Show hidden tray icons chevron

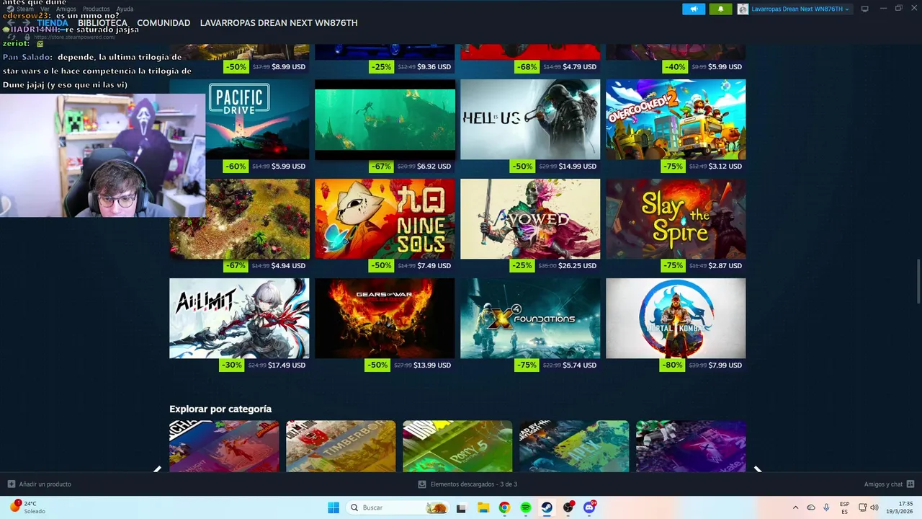tap(795, 507)
